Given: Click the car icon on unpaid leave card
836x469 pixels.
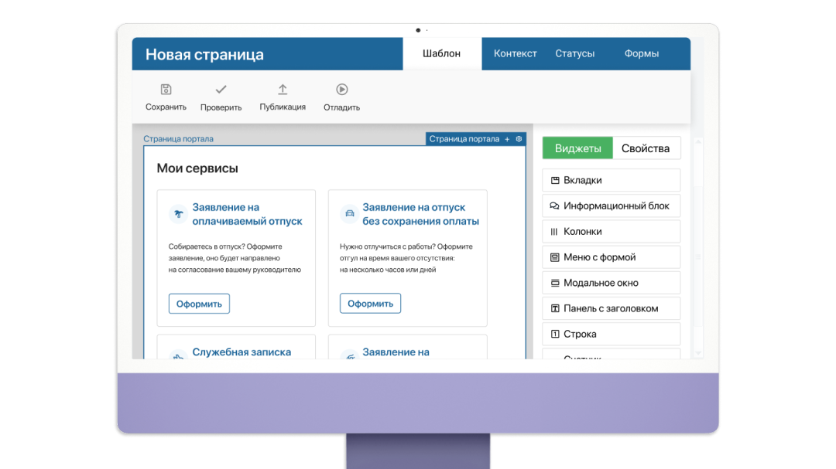Looking at the screenshot, I should (x=349, y=214).
